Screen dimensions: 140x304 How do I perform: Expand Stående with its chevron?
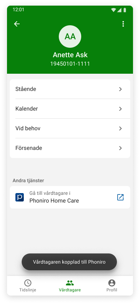(120, 89)
